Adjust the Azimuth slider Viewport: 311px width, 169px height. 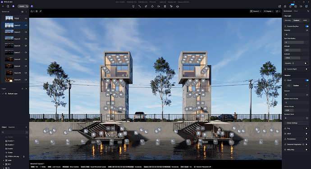(296, 58)
